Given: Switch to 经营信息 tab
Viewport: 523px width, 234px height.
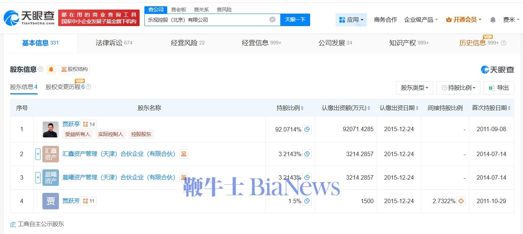Looking at the screenshot, I should tap(261, 43).
